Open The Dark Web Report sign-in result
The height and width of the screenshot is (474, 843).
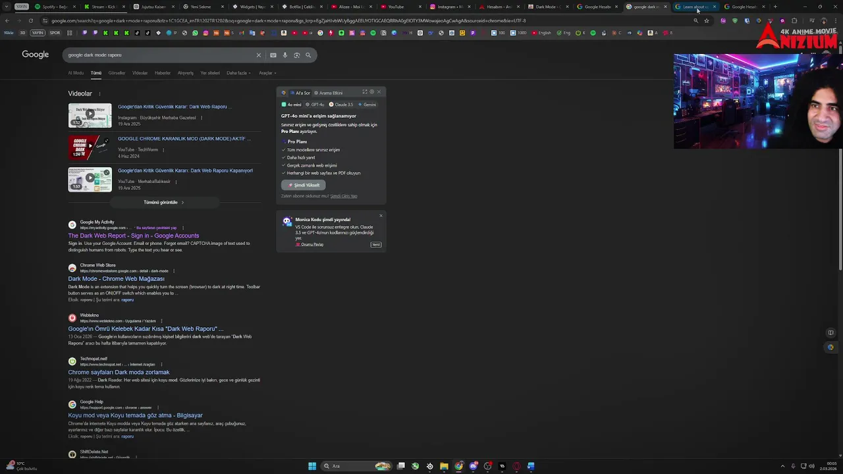[134, 236]
